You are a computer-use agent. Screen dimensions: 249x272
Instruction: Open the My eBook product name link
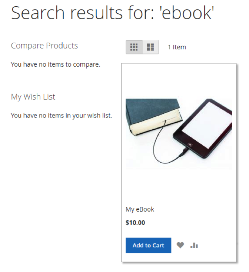(140, 209)
